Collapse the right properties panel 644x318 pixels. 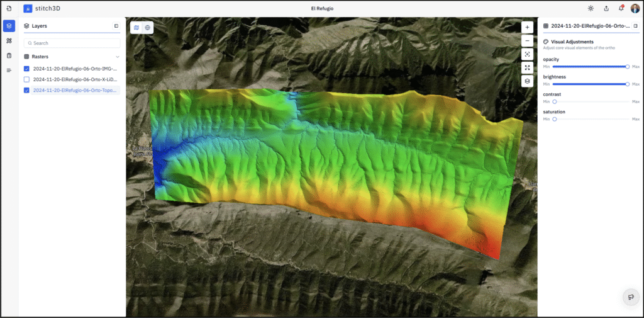(635, 26)
